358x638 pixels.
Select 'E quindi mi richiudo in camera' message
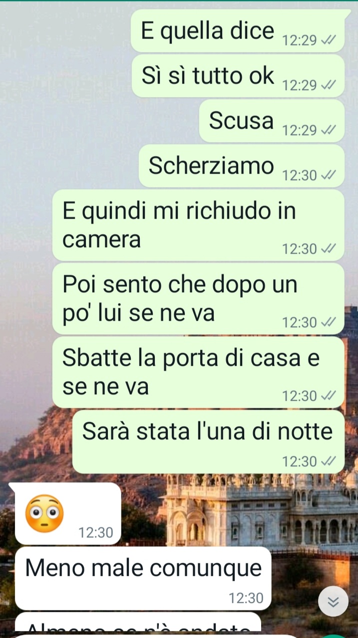198,225
